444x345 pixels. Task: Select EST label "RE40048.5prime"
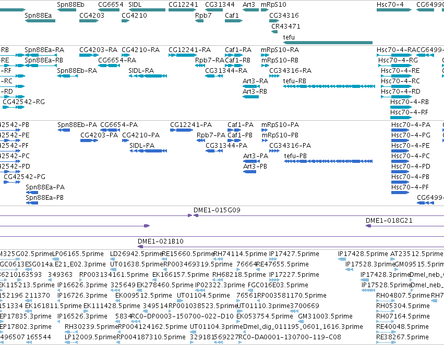tap(402, 327)
